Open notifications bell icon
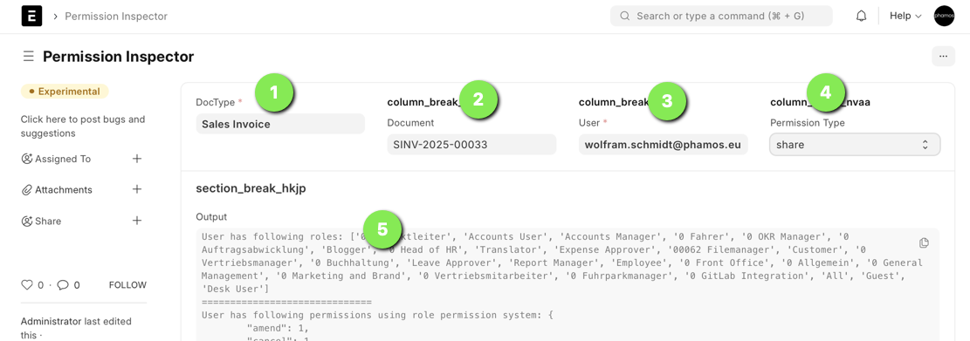The height and width of the screenshot is (341, 970). coord(861,16)
